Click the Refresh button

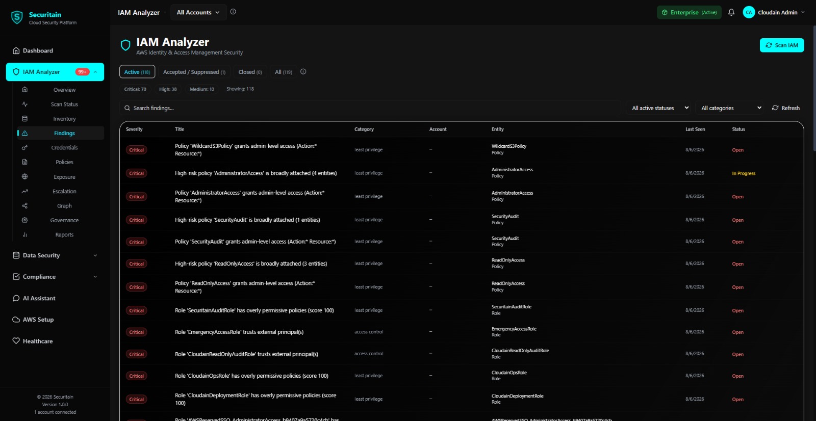(x=786, y=108)
